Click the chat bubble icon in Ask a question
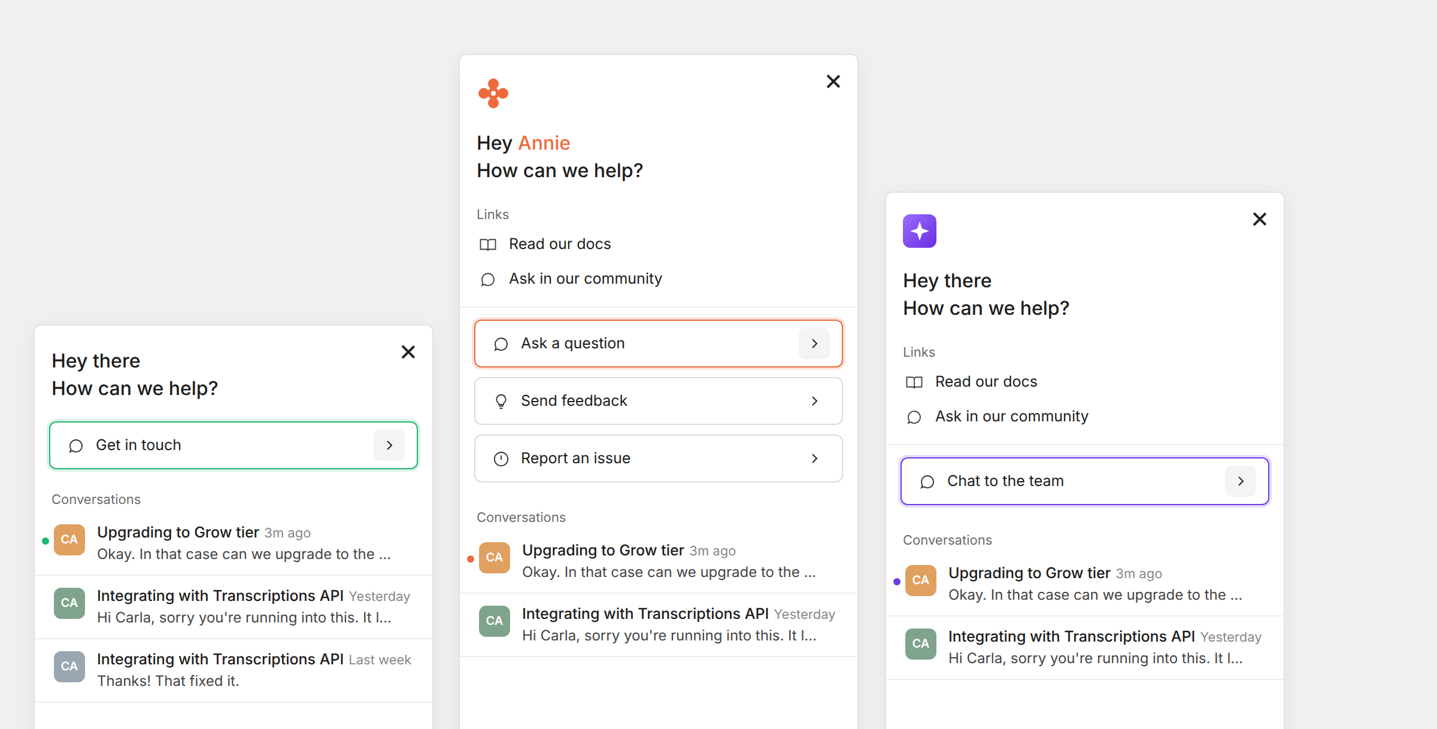The image size is (1437, 729). coord(501,344)
